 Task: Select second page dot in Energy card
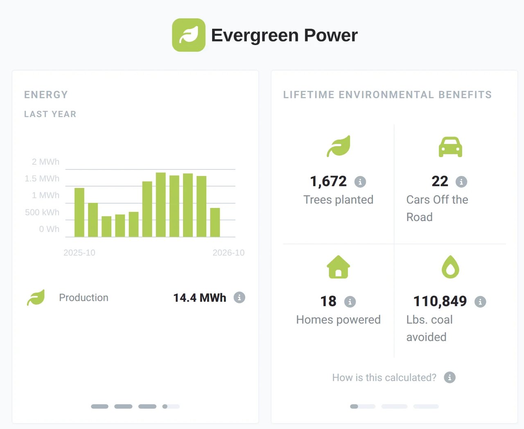tap(123, 406)
